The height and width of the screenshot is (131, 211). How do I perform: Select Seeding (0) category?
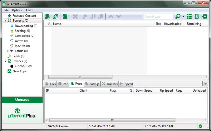tap(22, 31)
